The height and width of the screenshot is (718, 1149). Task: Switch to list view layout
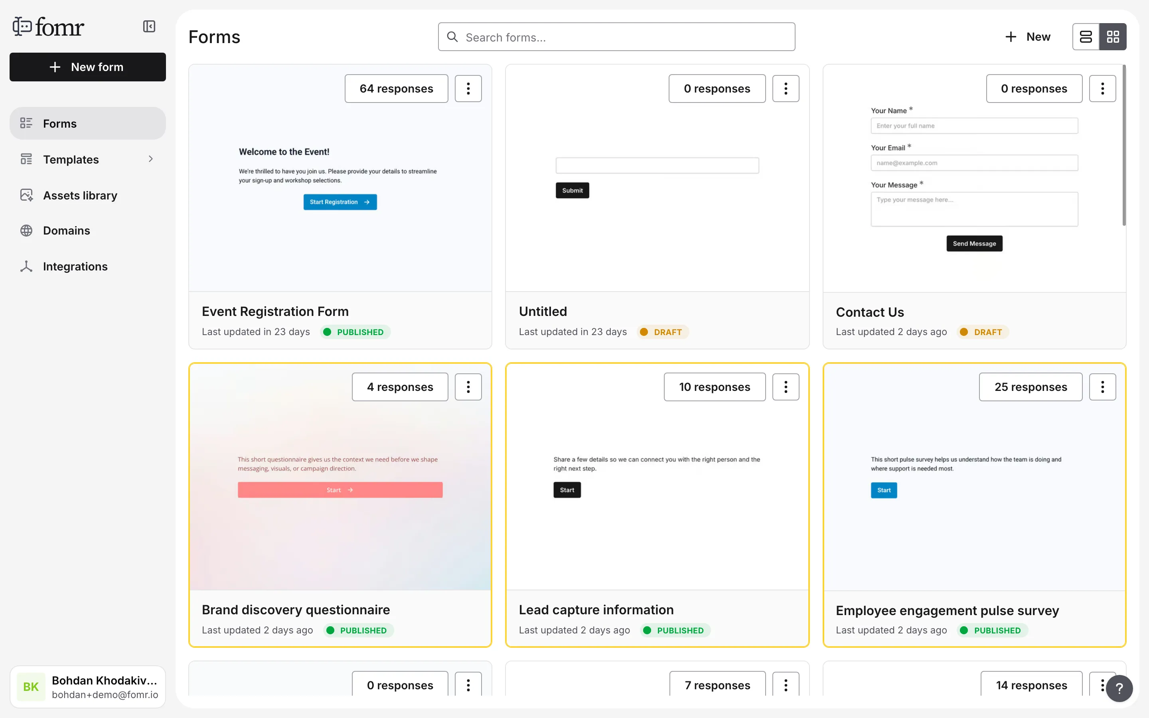[x=1086, y=37]
